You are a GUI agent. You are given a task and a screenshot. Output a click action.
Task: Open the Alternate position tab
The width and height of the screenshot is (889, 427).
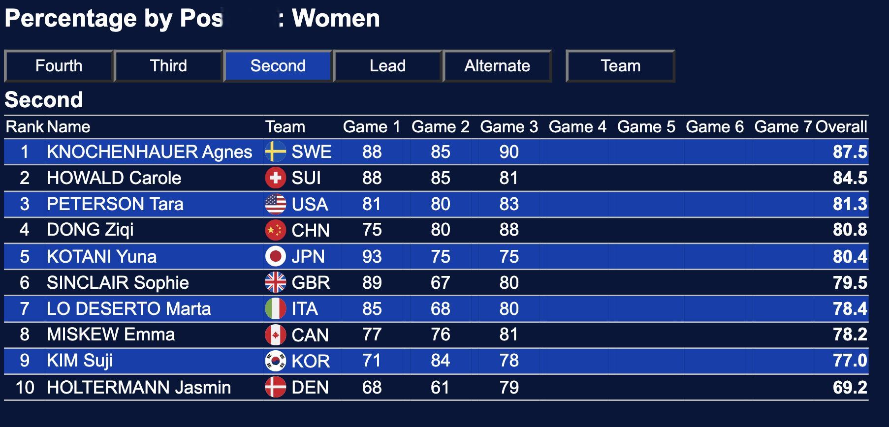coord(497,66)
